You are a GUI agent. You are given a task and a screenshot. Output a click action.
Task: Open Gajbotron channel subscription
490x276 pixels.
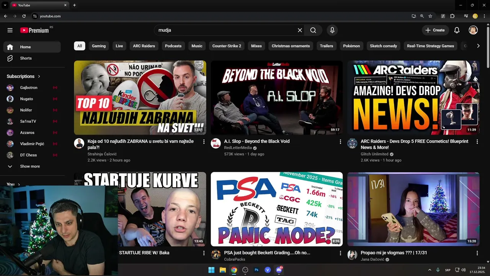point(32,88)
